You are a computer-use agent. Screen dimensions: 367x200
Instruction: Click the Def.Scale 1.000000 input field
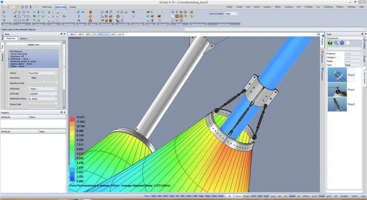43,94
